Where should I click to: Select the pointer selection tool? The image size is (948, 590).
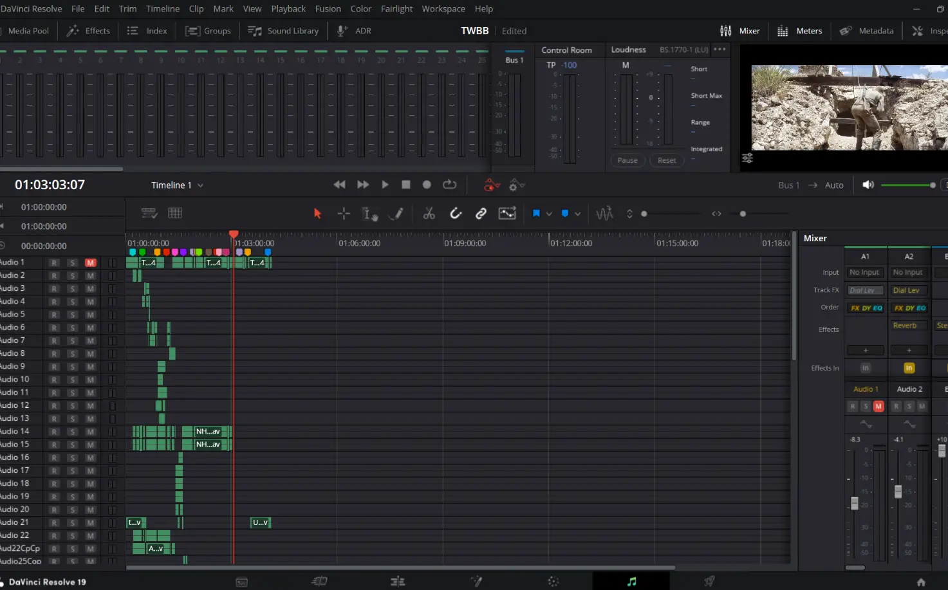(317, 214)
